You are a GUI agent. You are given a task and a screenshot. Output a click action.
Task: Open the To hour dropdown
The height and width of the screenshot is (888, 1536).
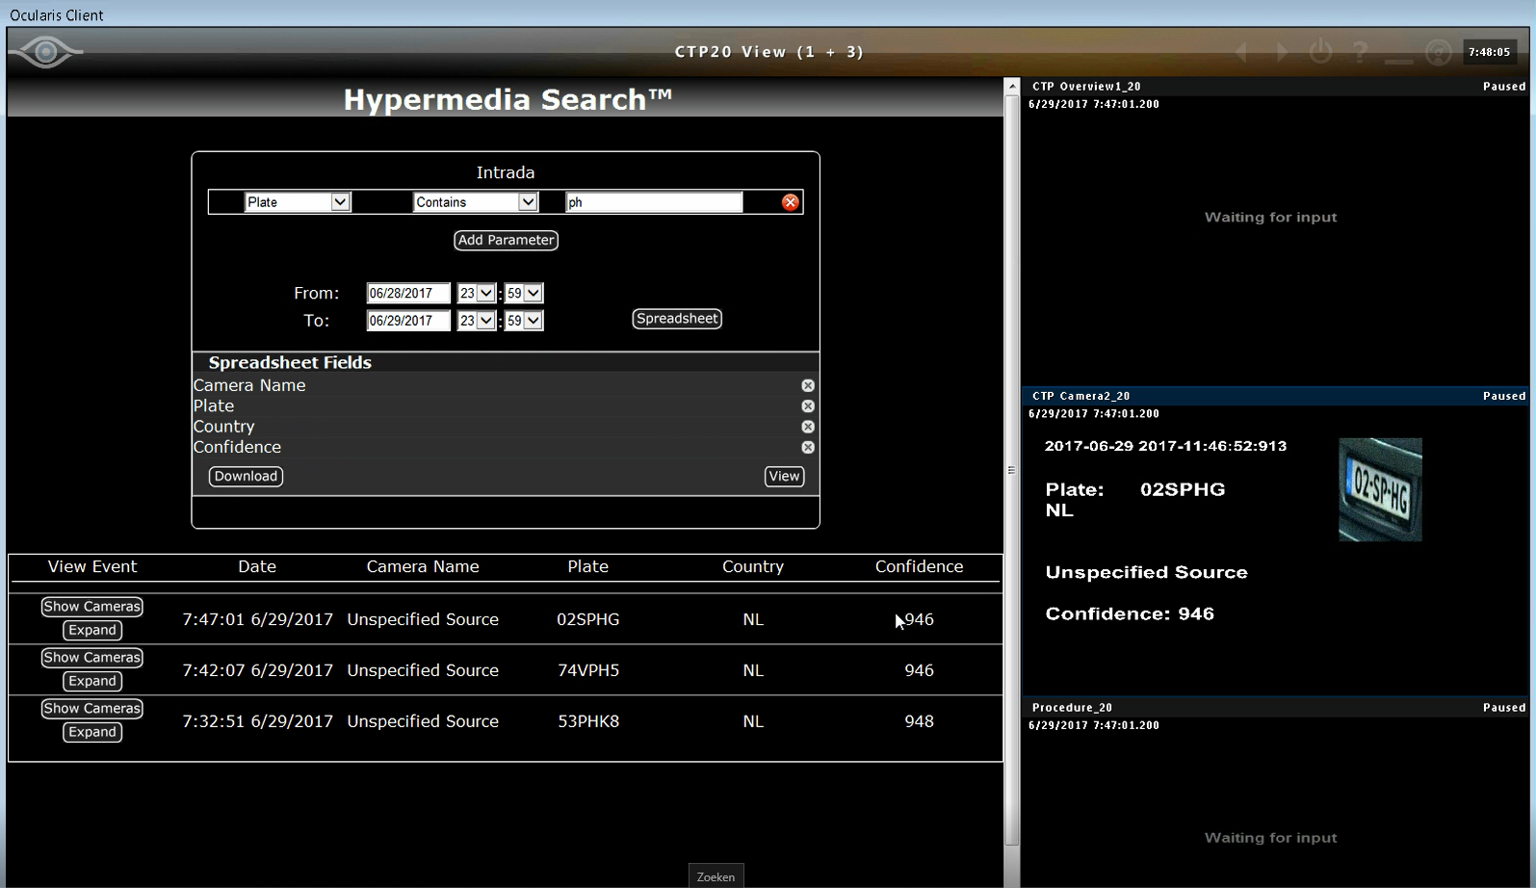(476, 321)
